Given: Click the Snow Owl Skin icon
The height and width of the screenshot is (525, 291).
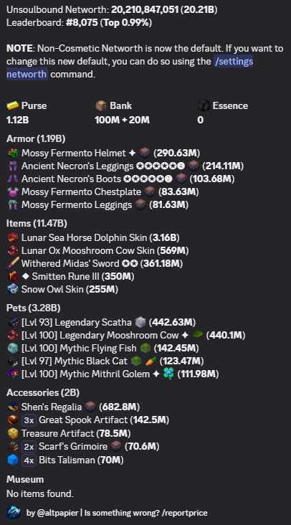Looking at the screenshot, I should pyautogui.click(x=13, y=289).
